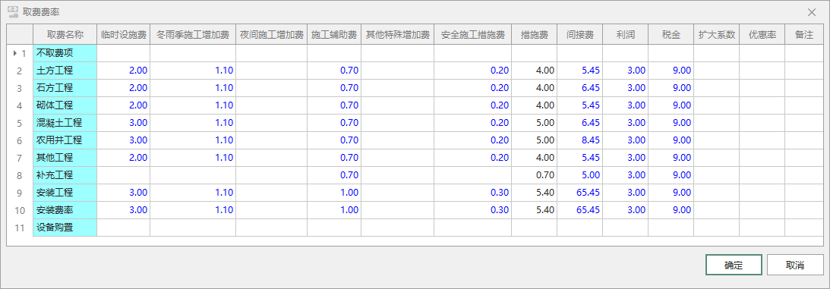This screenshot has width=830, height=289.
Task: Click the 取费名称 column header
Action: tap(65, 35)
